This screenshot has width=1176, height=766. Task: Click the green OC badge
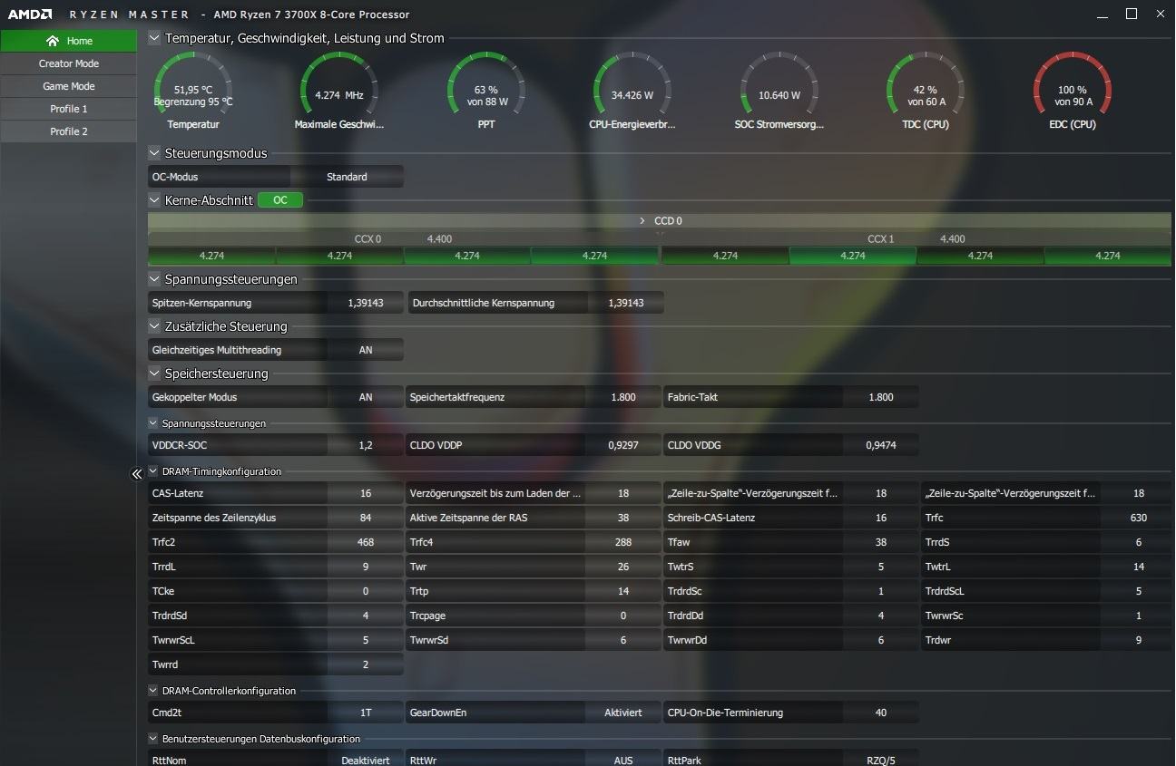click(280, 200)
